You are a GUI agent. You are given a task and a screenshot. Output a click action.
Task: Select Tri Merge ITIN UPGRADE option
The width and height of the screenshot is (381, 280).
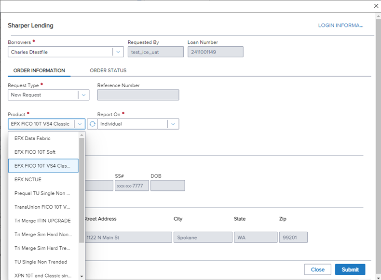(43, 221)
